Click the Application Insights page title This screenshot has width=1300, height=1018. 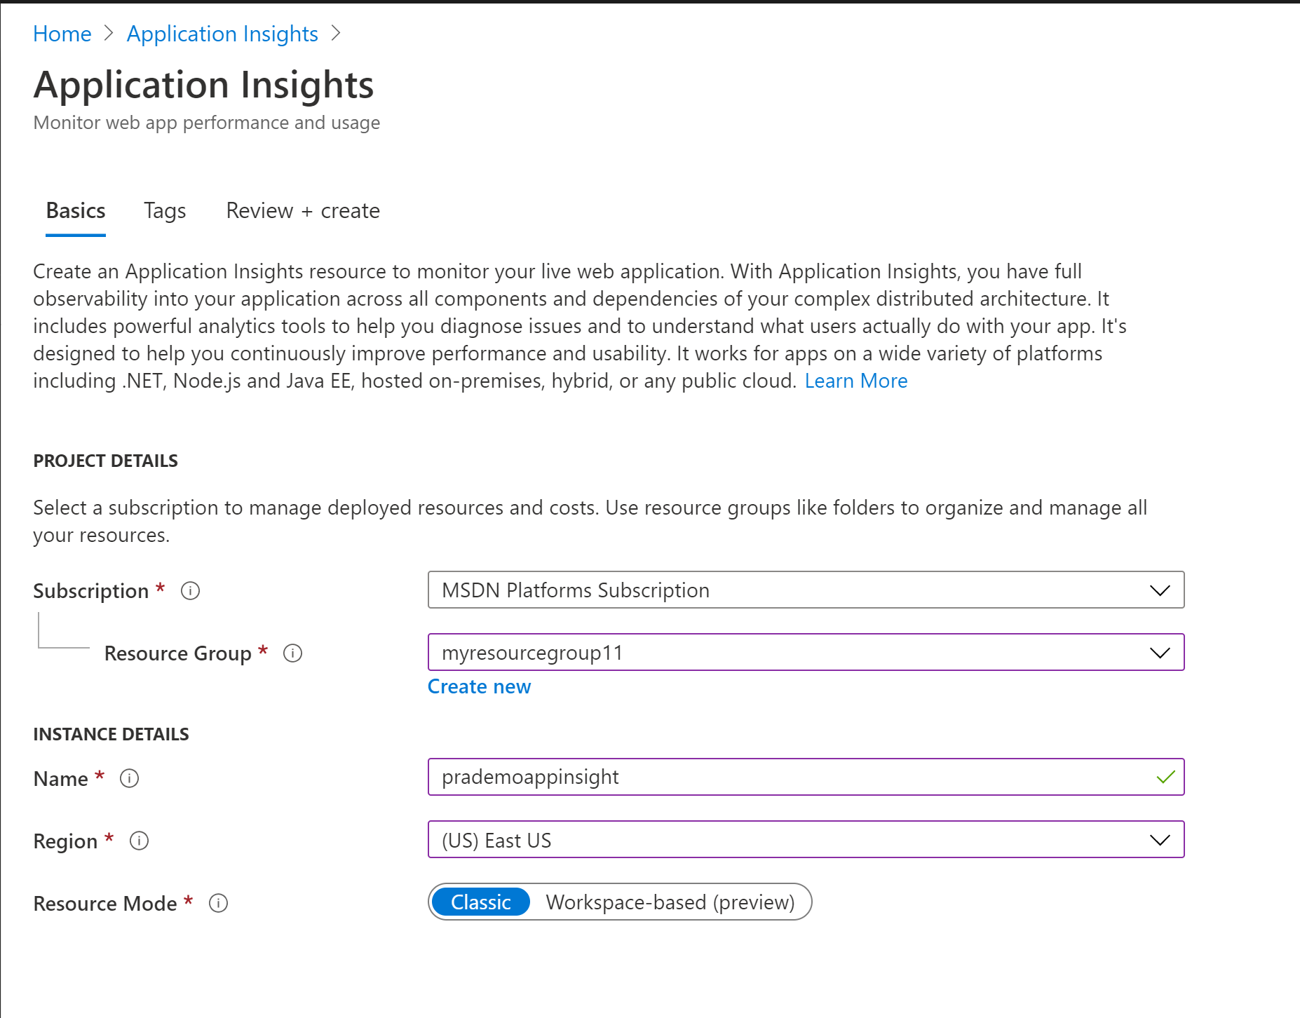[x=203, y=85]
